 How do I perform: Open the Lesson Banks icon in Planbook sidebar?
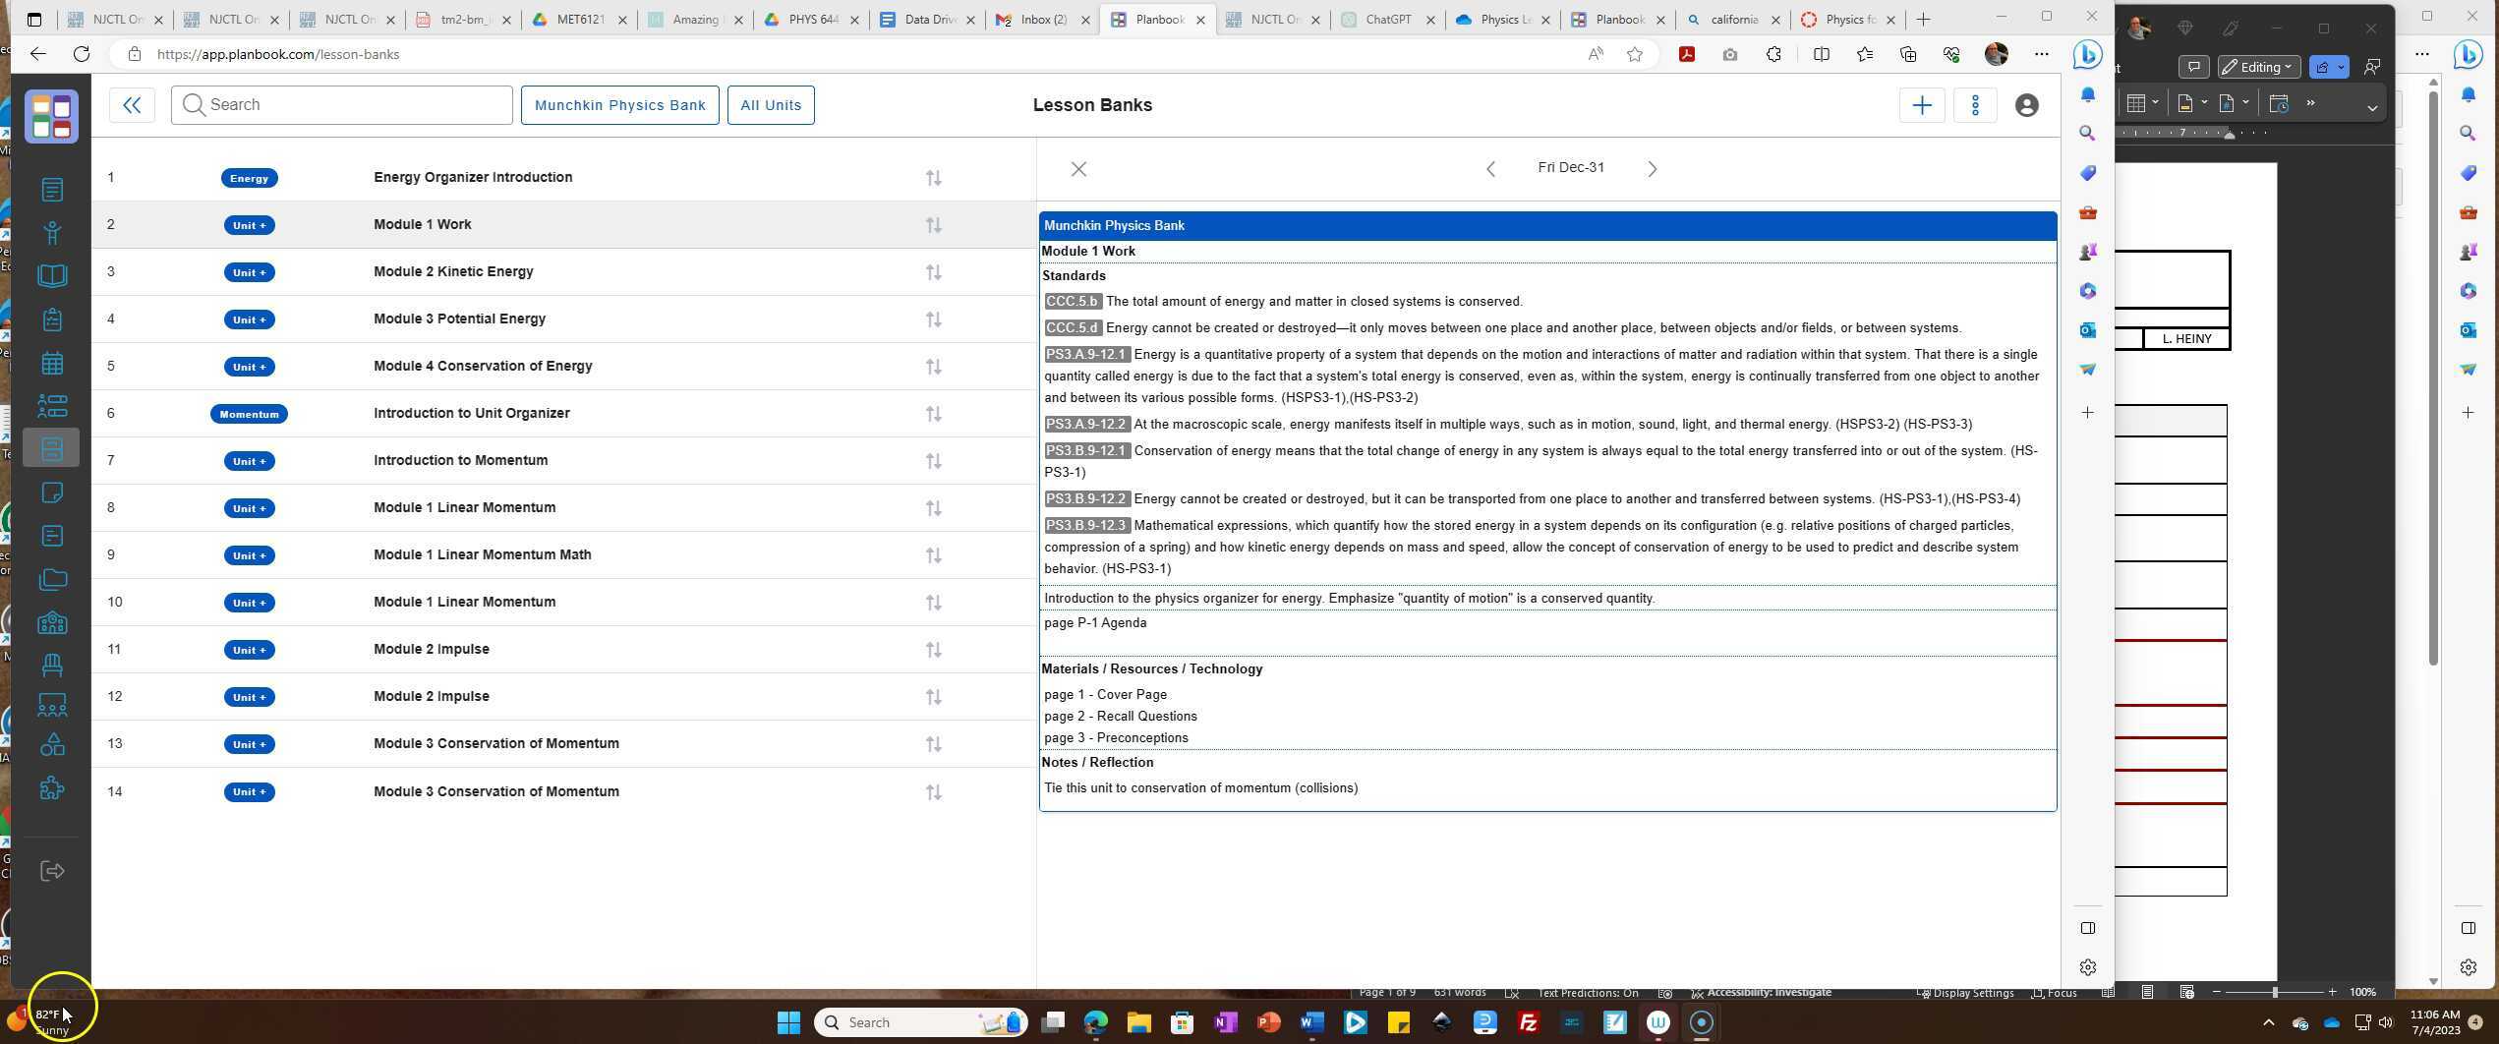pos(52,447)
